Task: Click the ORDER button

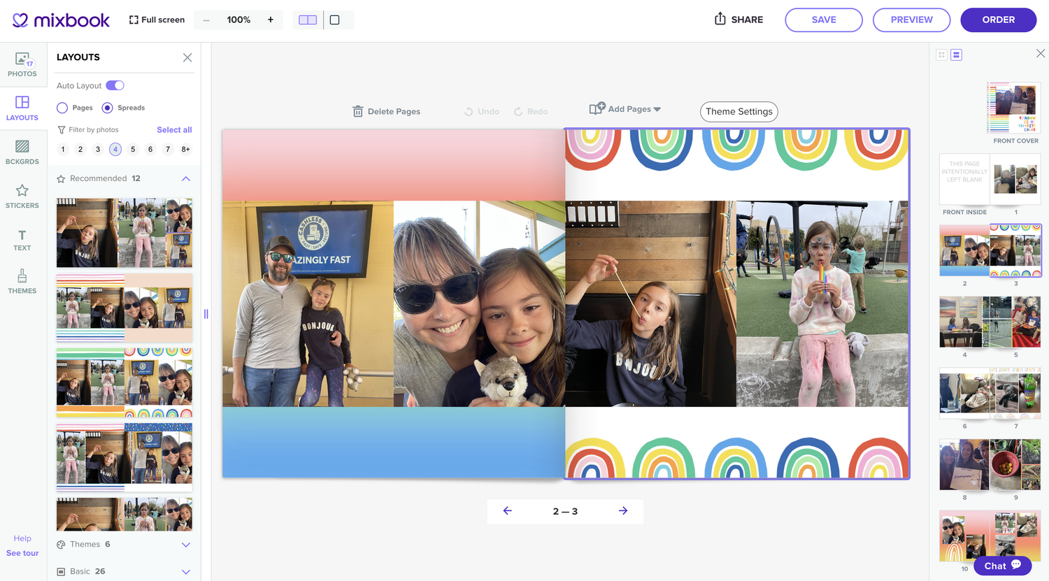Action: click(x=998, y=20)
